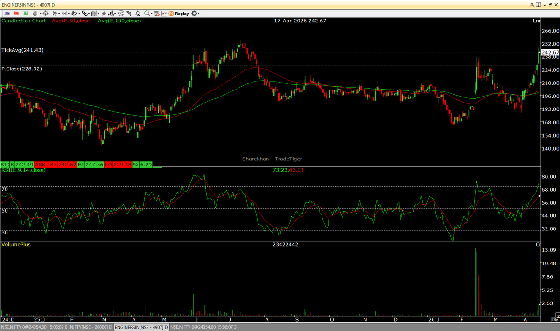Select the candlestick chart type icon
Screen dimensions: 560x331
[x=55, y=14]
